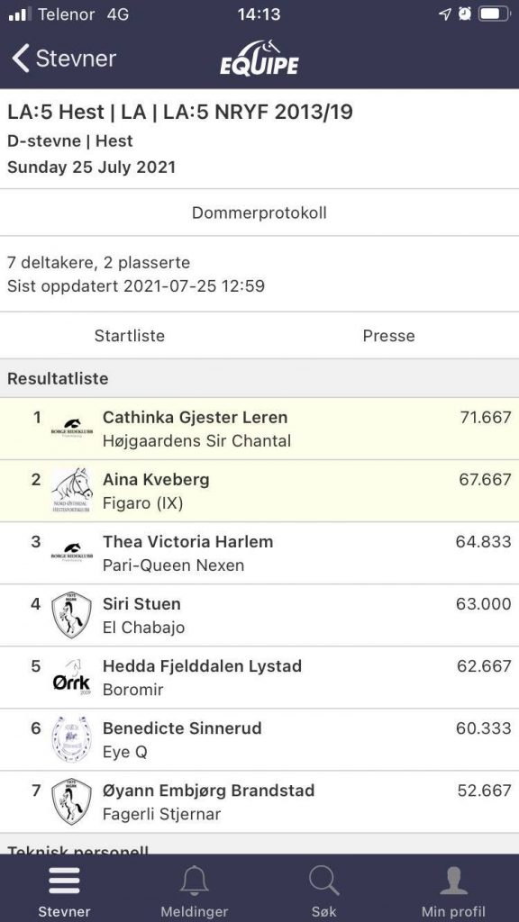519x922 pixels.
Task: Tap the Borge Rideklubb logo in first row
Action: (x=71, y=429)
